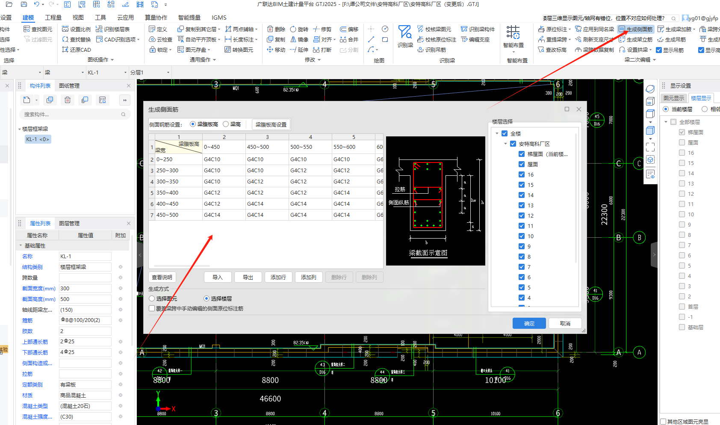Select 当前楼层 radio in 显示设置
The width and height of the screenshot is (720, 425).
(x=666, y=109)
